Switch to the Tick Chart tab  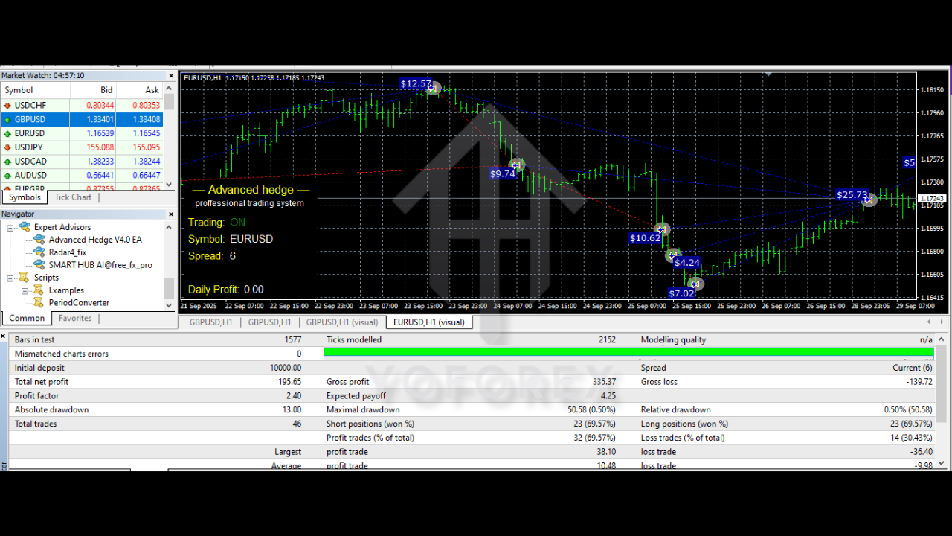click(72, 197)
